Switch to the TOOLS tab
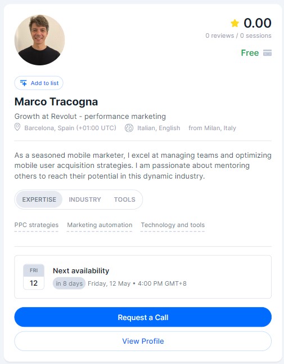The image size is (284, 364). pyautogui.click(x=125, y=199)
